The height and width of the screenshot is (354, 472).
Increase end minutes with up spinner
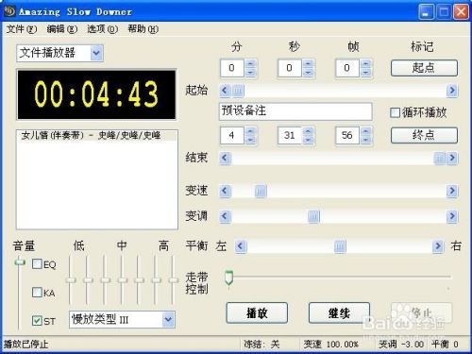[250, 131]
